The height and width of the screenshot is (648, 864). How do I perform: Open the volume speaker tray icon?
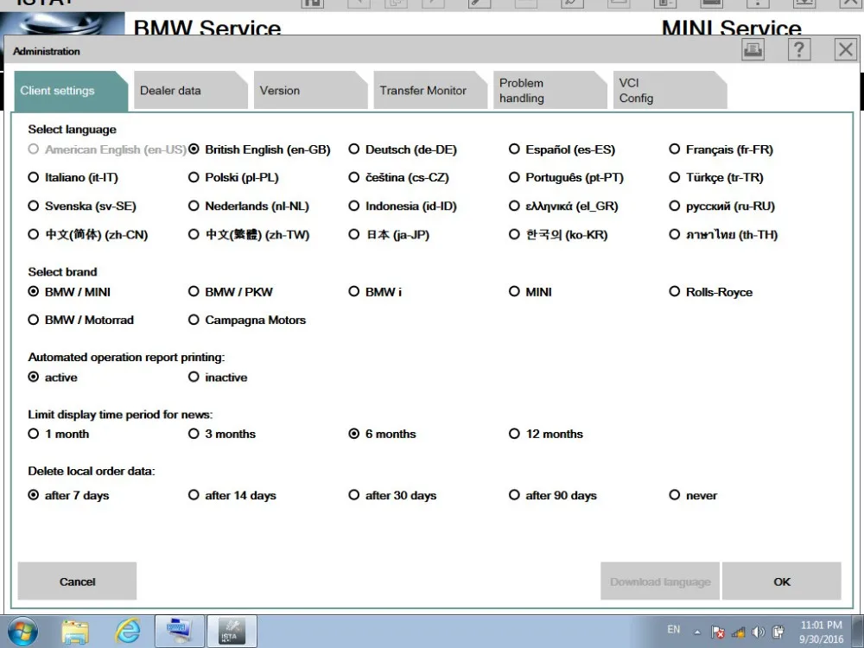(x=759, y=632)
